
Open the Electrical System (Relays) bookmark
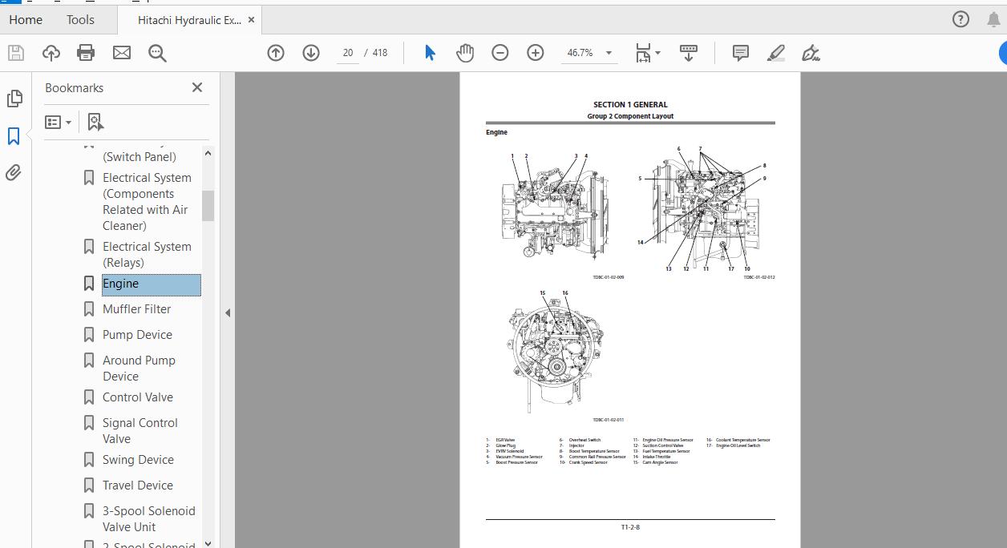click(148, 255)
